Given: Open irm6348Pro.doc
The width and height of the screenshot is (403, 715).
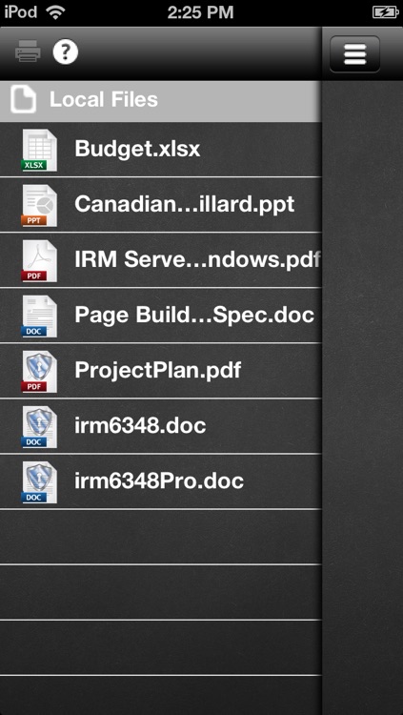Looking at the screenshot, I should (x=160, y=481).
